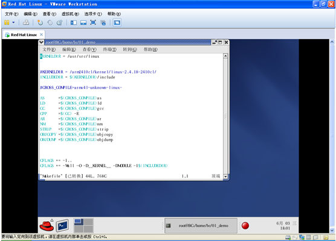
Task: Click the terminal vertical scrollbar track
Action: coord(225,116)
